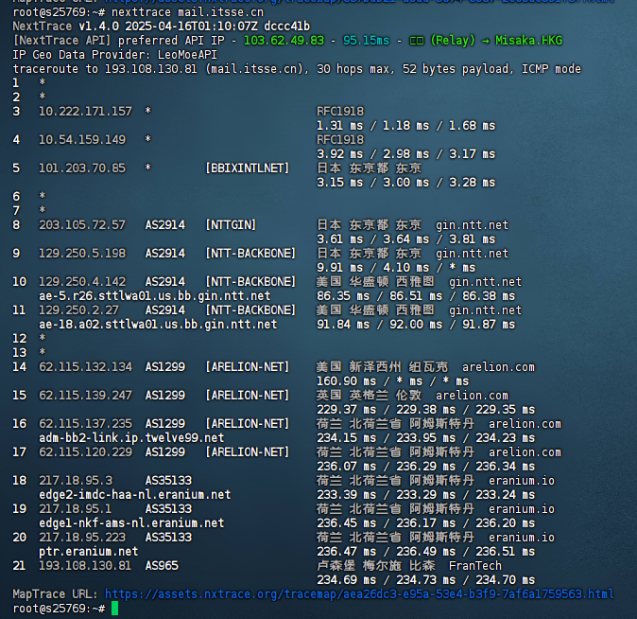The width and height of the screenshot is (637, 619).
Task: Select hop 3 IP 10.222.171.157
Action: 85,111
